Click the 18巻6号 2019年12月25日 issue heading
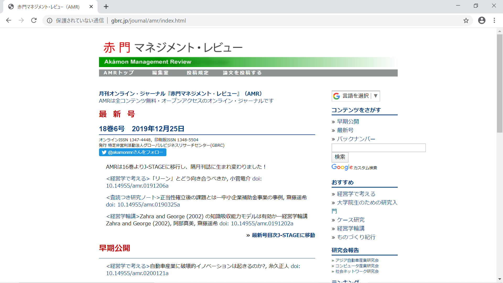503x283 pixels. (141, 129)
